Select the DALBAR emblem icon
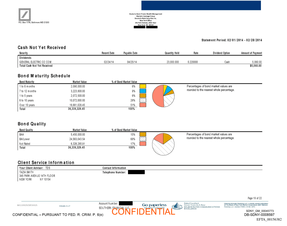 point(177,206)
